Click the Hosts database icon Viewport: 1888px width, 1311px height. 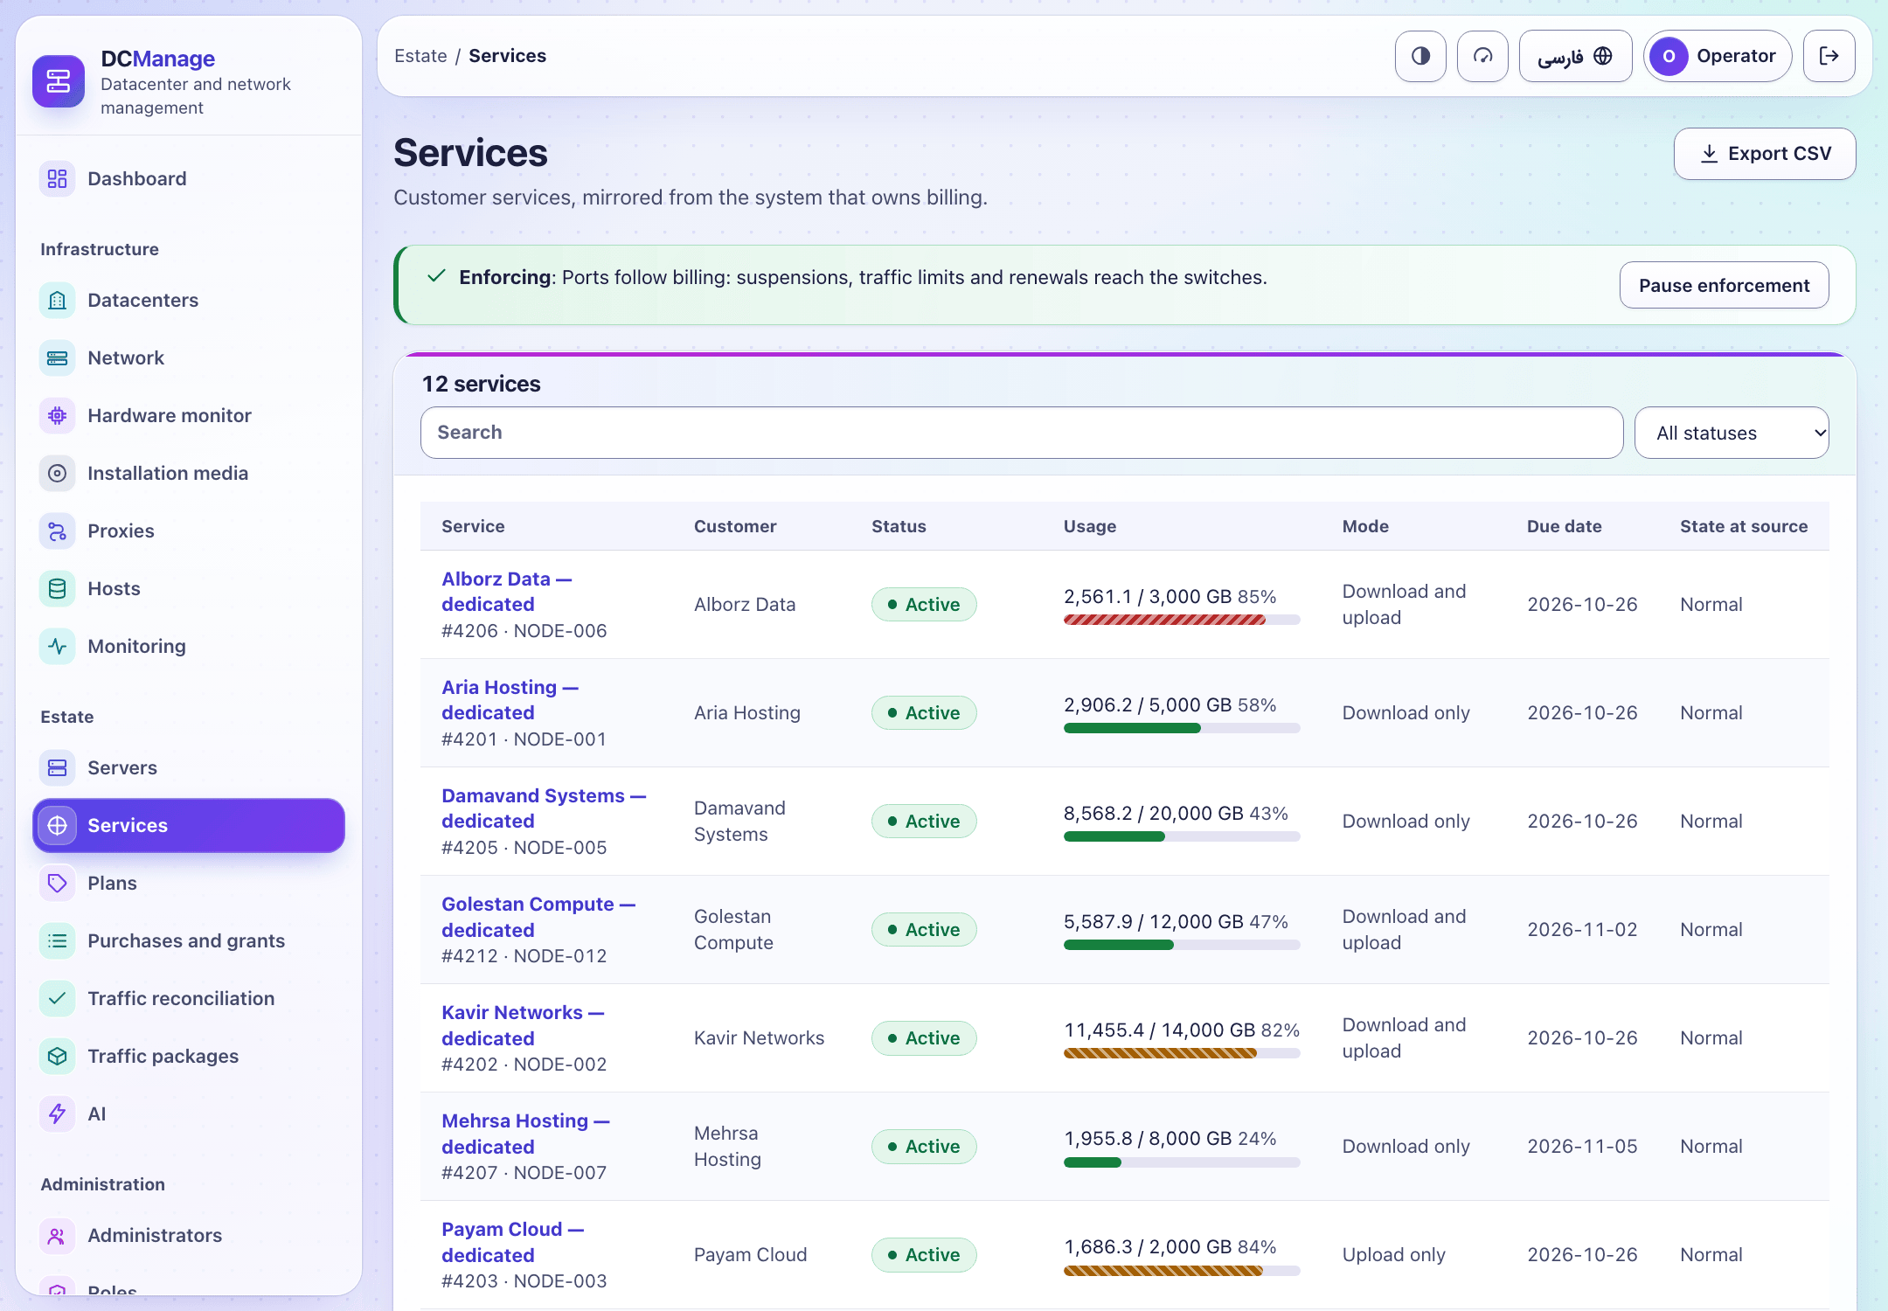click(x=58, y=589)
